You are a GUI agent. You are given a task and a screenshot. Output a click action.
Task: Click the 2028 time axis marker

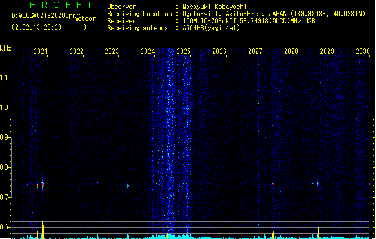pos(291,51)
